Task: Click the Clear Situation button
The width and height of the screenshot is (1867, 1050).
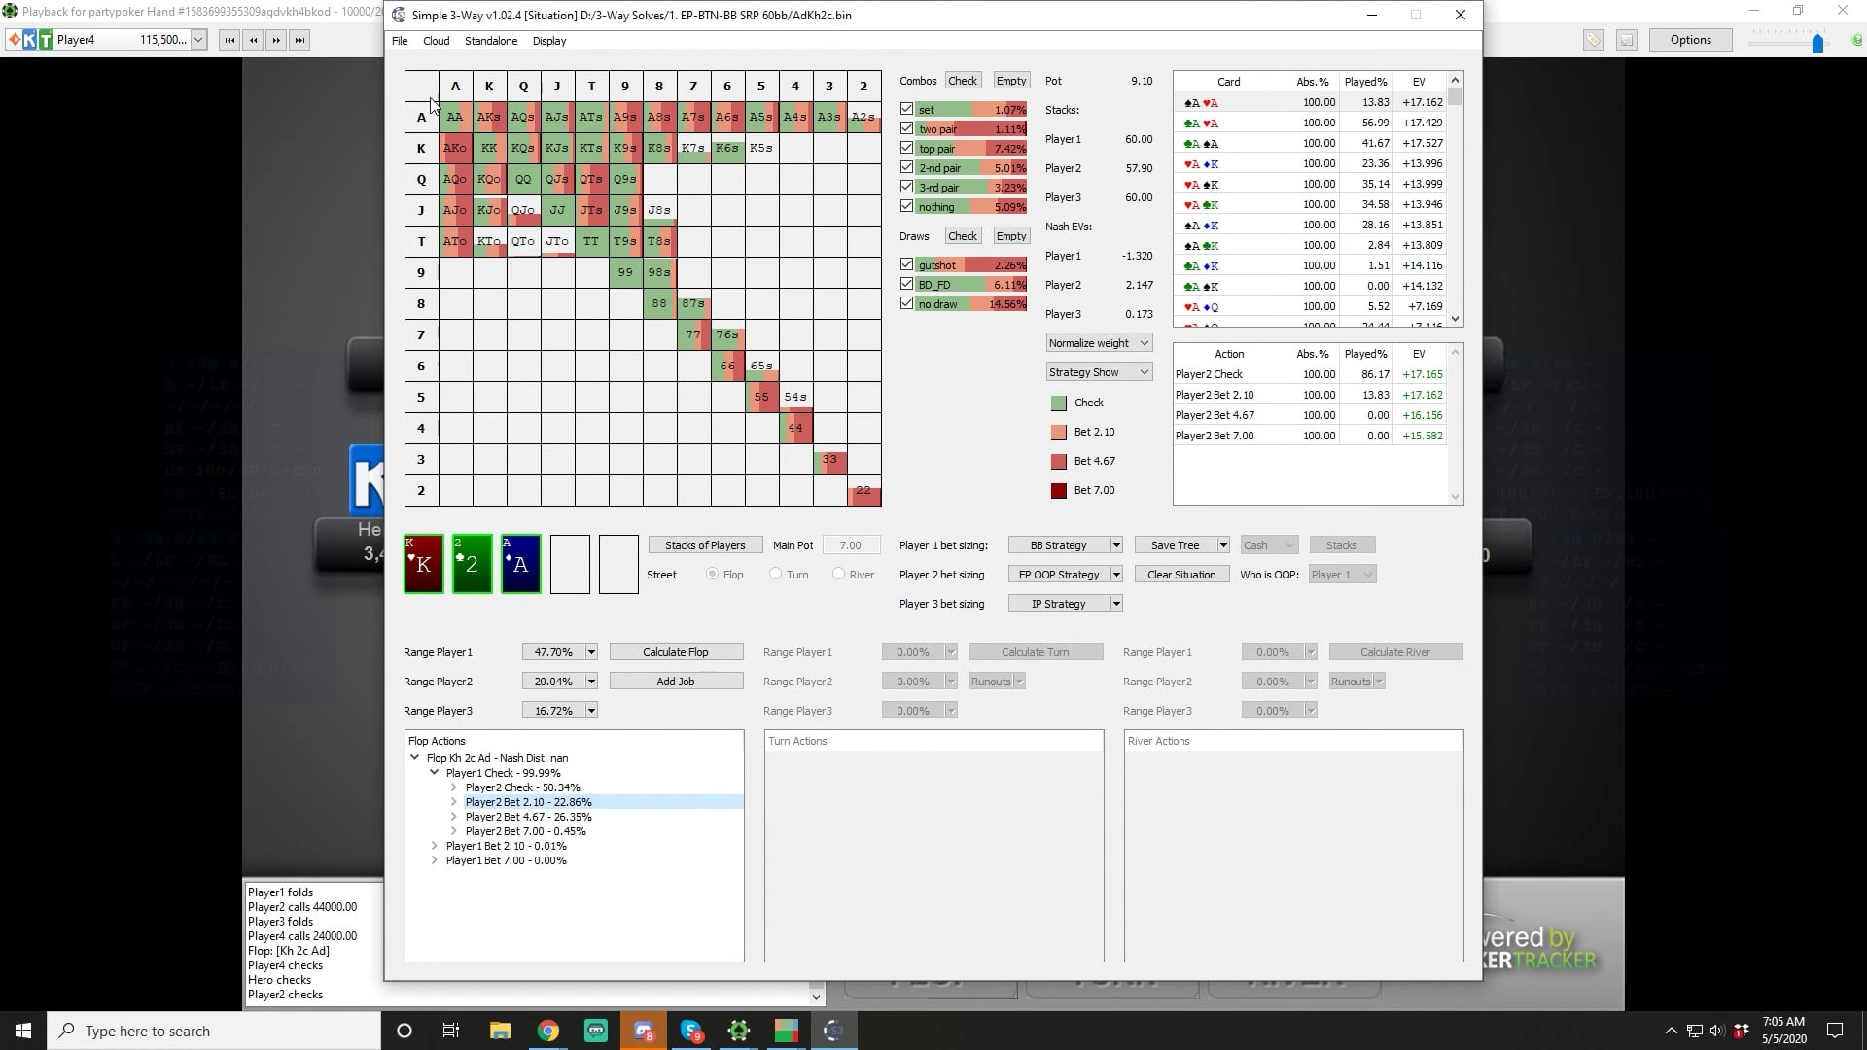Action: [x=1180, y=575]
